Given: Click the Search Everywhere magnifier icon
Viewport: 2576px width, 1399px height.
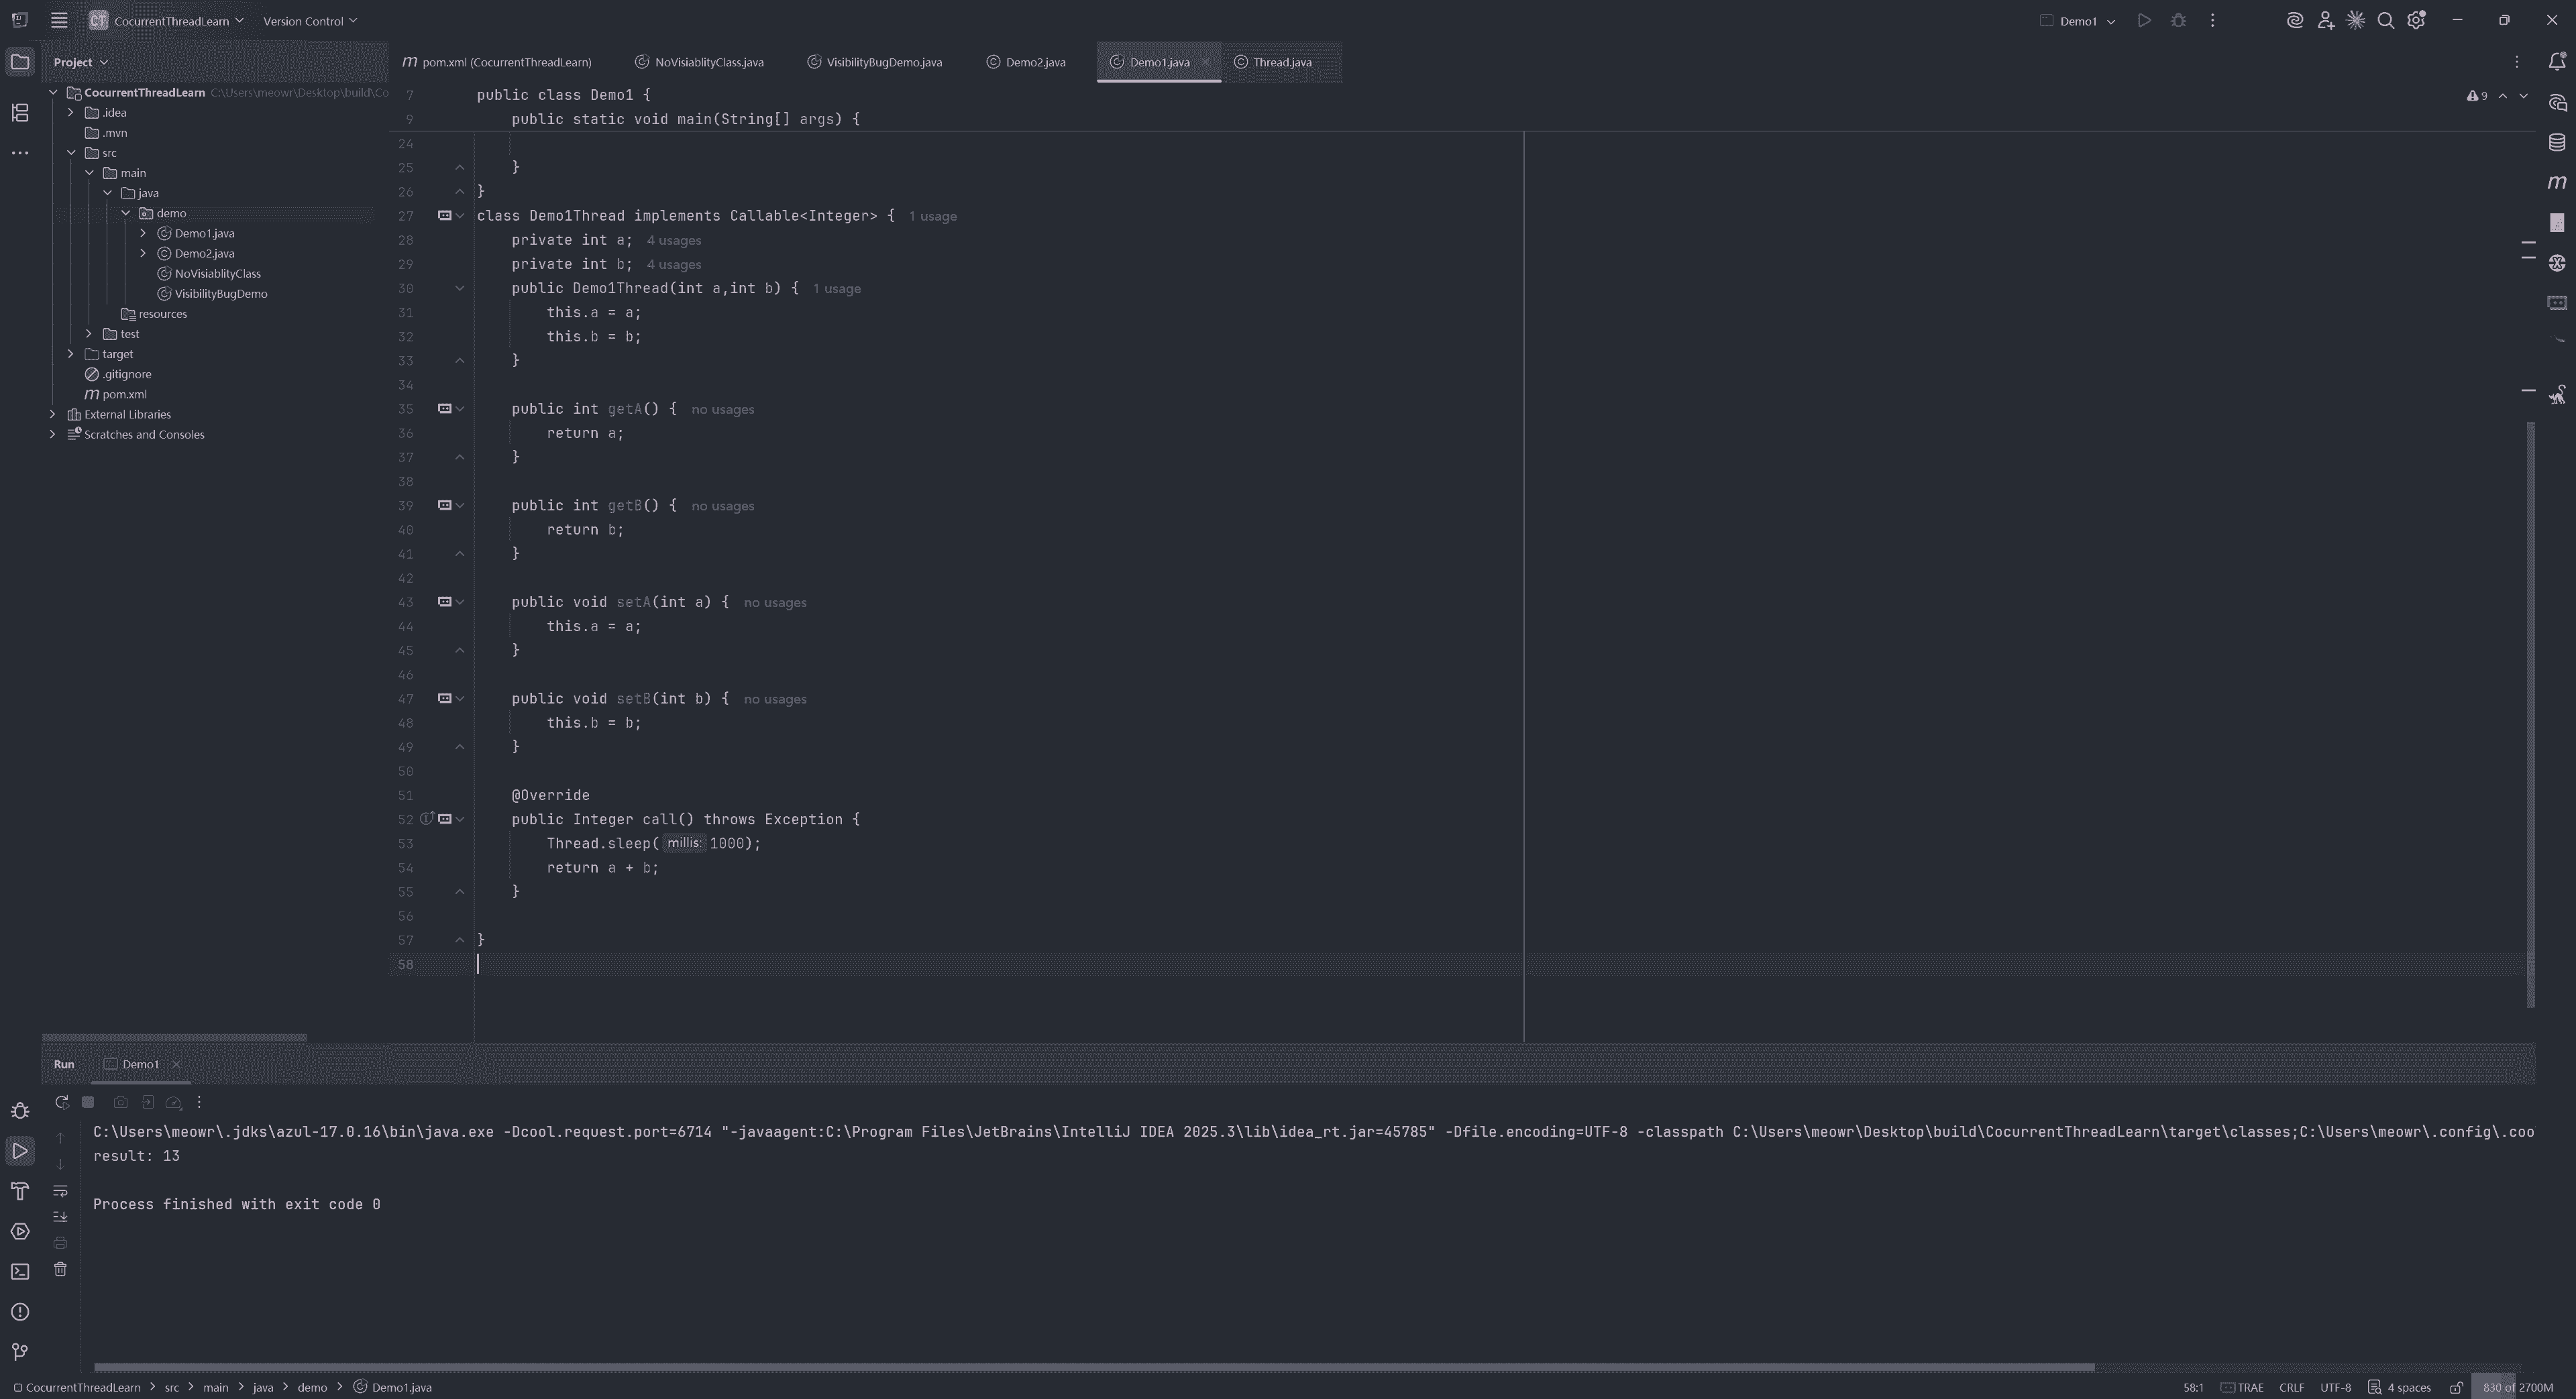Looking at the screenshot, I should click(2385, 21).
